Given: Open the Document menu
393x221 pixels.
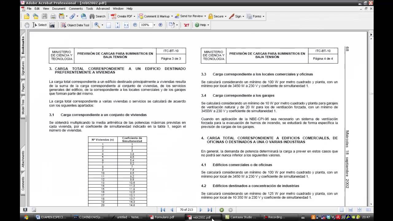Looking at the screenshot, I should pyautogui.click(x=59, y=9).
